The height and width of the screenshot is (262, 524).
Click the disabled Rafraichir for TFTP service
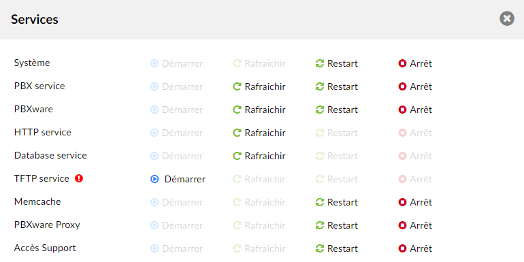pyautogui.click(x=259, y=179)
